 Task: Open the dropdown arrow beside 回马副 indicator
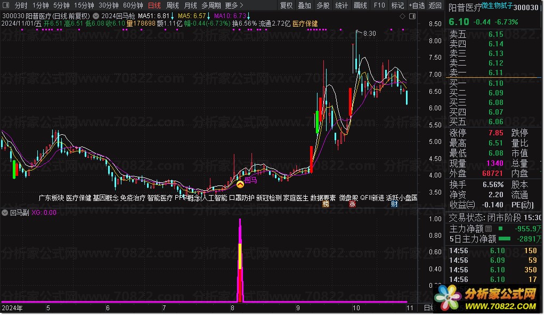click(x=5, y=213)
